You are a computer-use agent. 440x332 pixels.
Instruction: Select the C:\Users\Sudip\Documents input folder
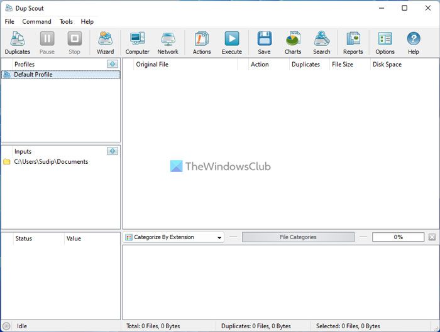(x=51, y=162)
